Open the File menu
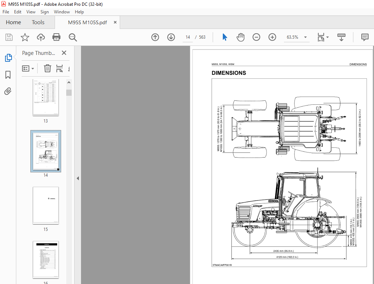 (x=6, y=12)
